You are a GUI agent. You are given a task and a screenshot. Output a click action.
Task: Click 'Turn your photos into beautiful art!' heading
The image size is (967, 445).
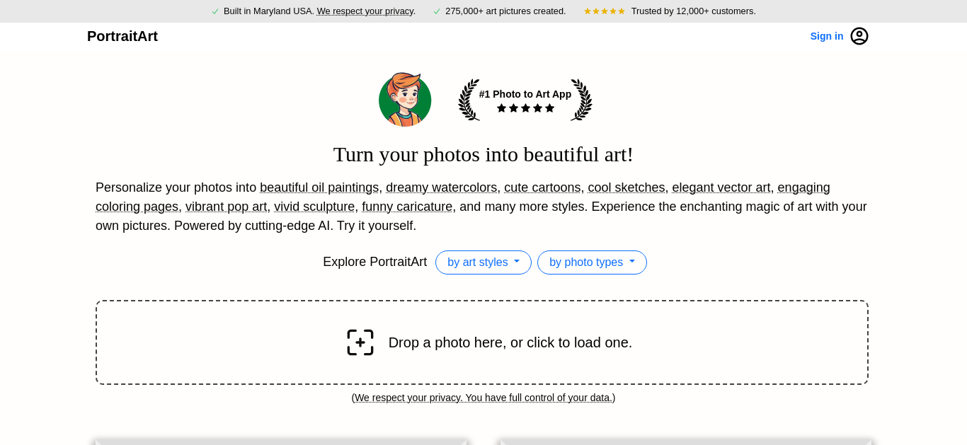pyautogui.click(x=483, y=154)
